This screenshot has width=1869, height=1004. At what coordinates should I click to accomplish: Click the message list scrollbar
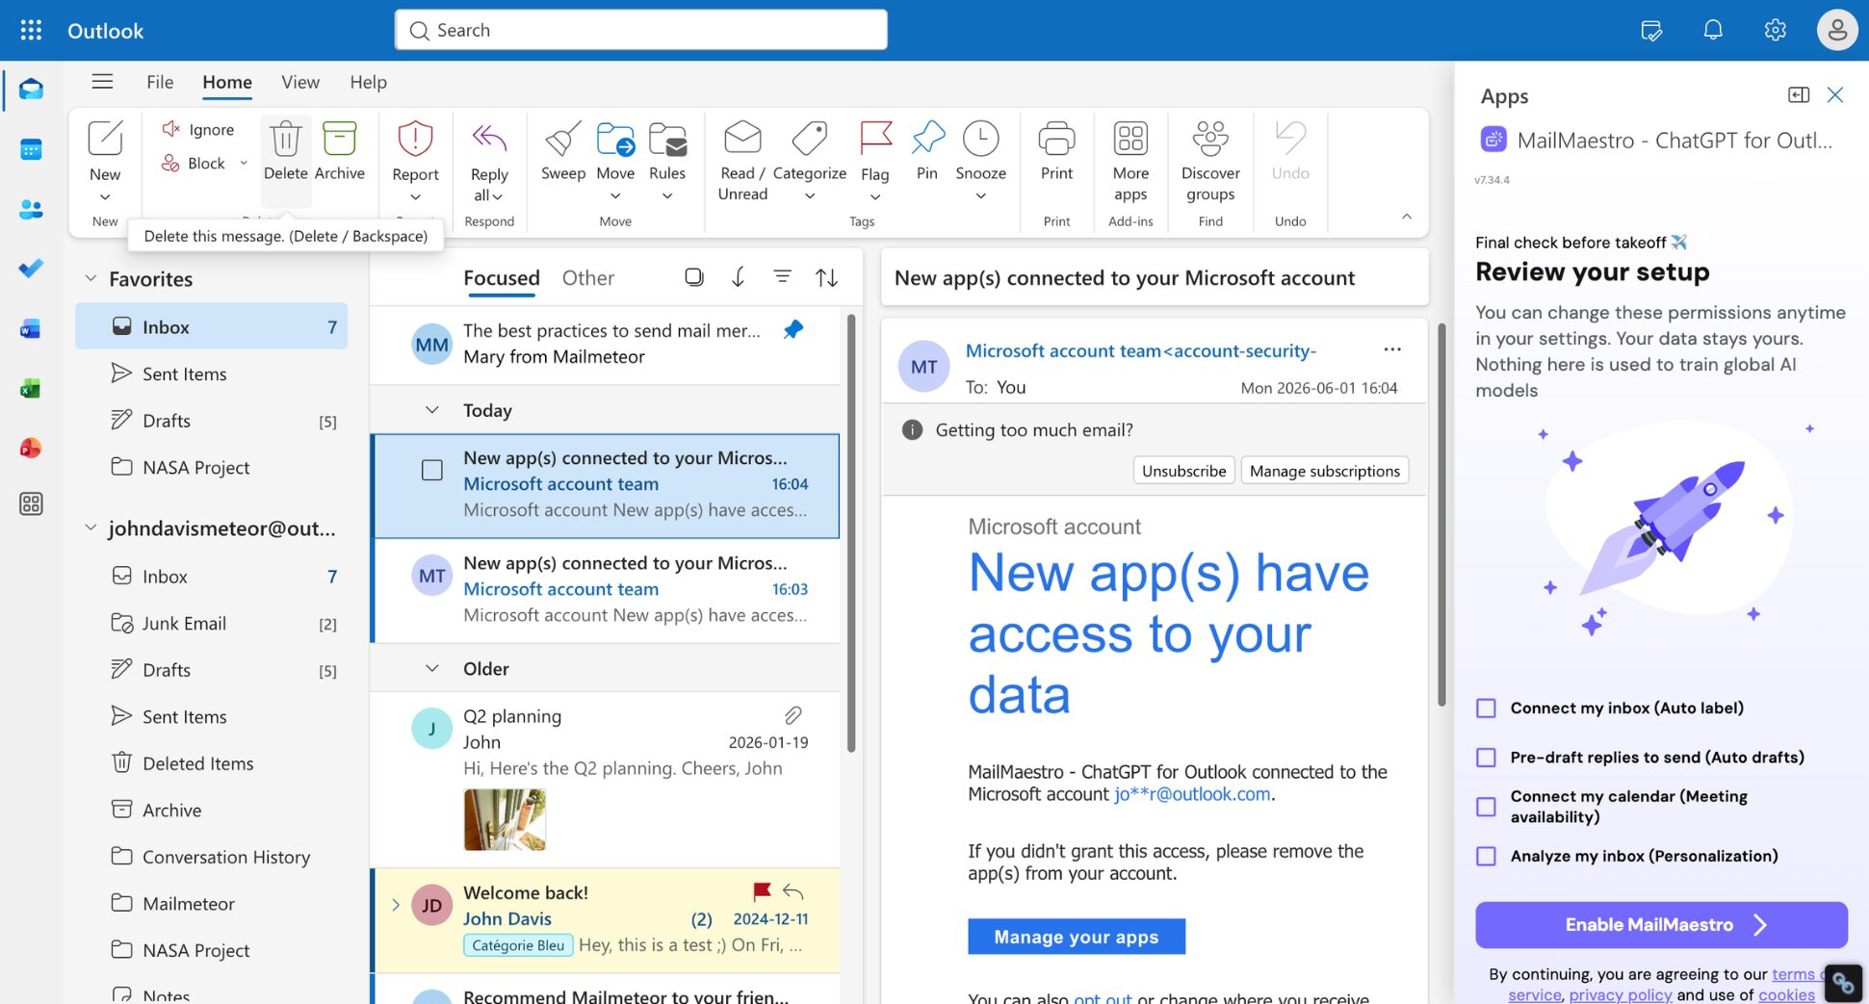click(x=851, y=534)
